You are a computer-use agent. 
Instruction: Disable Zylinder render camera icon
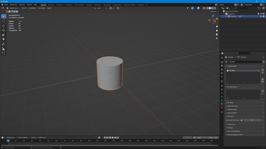[264, 16]
